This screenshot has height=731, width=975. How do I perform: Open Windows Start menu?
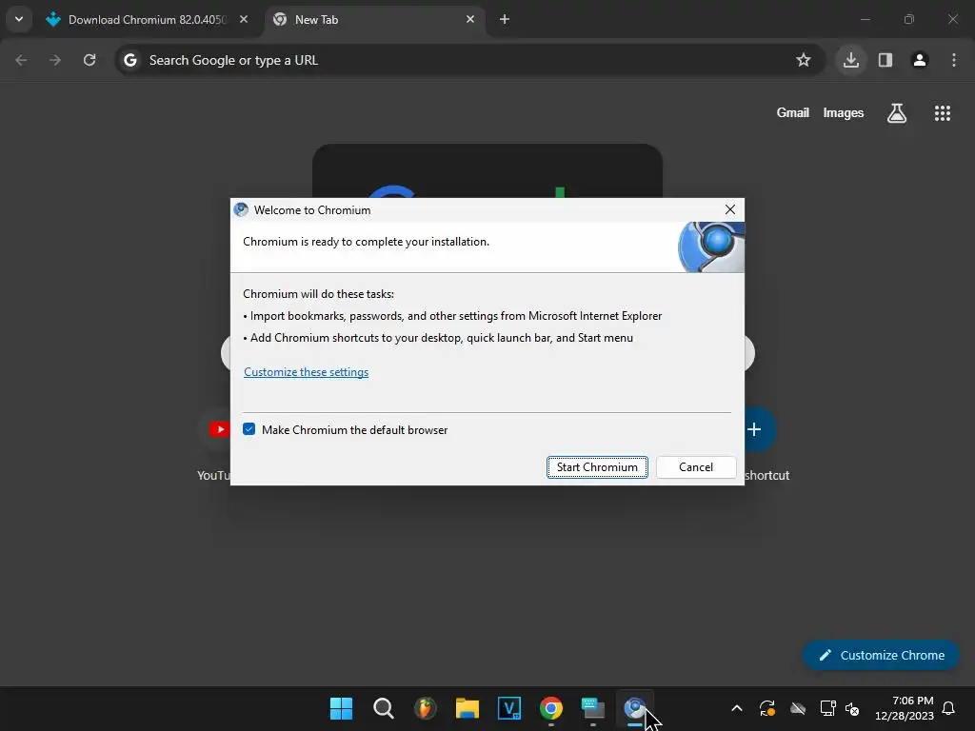point(341,708)
